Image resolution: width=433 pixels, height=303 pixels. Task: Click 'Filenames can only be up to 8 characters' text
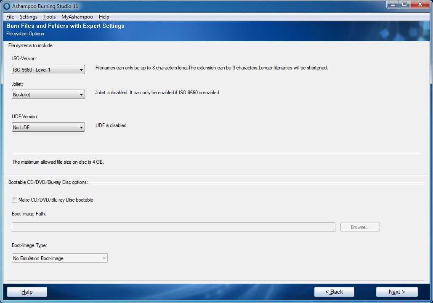212,68
